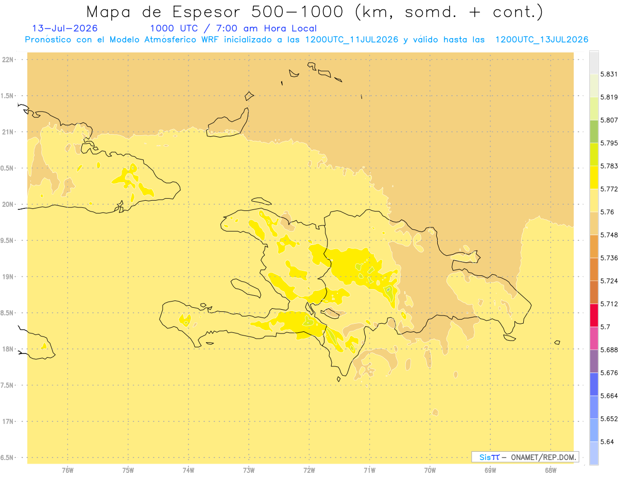Click the '1000 UTC / 7:00 am Hora Local' text
Viewport: 618px width, 477px height.
(x=233, y=28)
